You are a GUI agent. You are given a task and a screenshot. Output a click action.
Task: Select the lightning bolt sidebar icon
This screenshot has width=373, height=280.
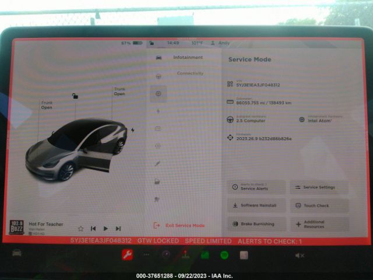158,111
